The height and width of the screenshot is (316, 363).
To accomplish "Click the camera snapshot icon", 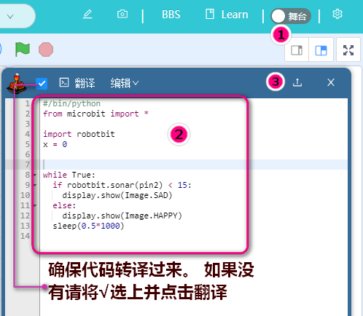I will tap(122, 14).
